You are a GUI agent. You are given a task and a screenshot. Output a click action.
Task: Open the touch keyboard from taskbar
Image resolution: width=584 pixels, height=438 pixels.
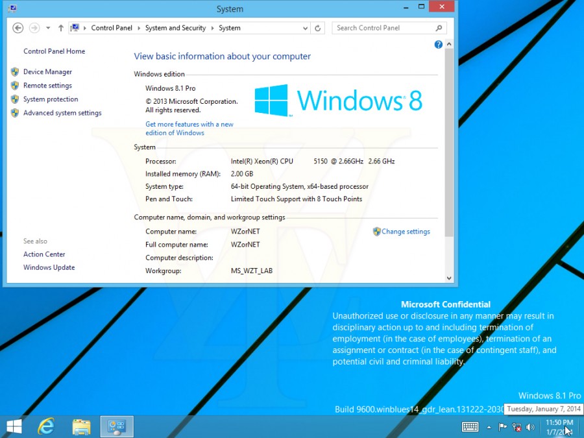[470, 426]
